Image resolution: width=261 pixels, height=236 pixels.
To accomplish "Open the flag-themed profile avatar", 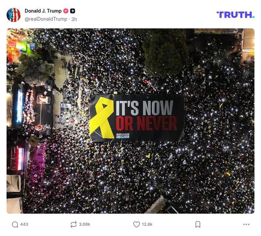I will tap(13, 15).
